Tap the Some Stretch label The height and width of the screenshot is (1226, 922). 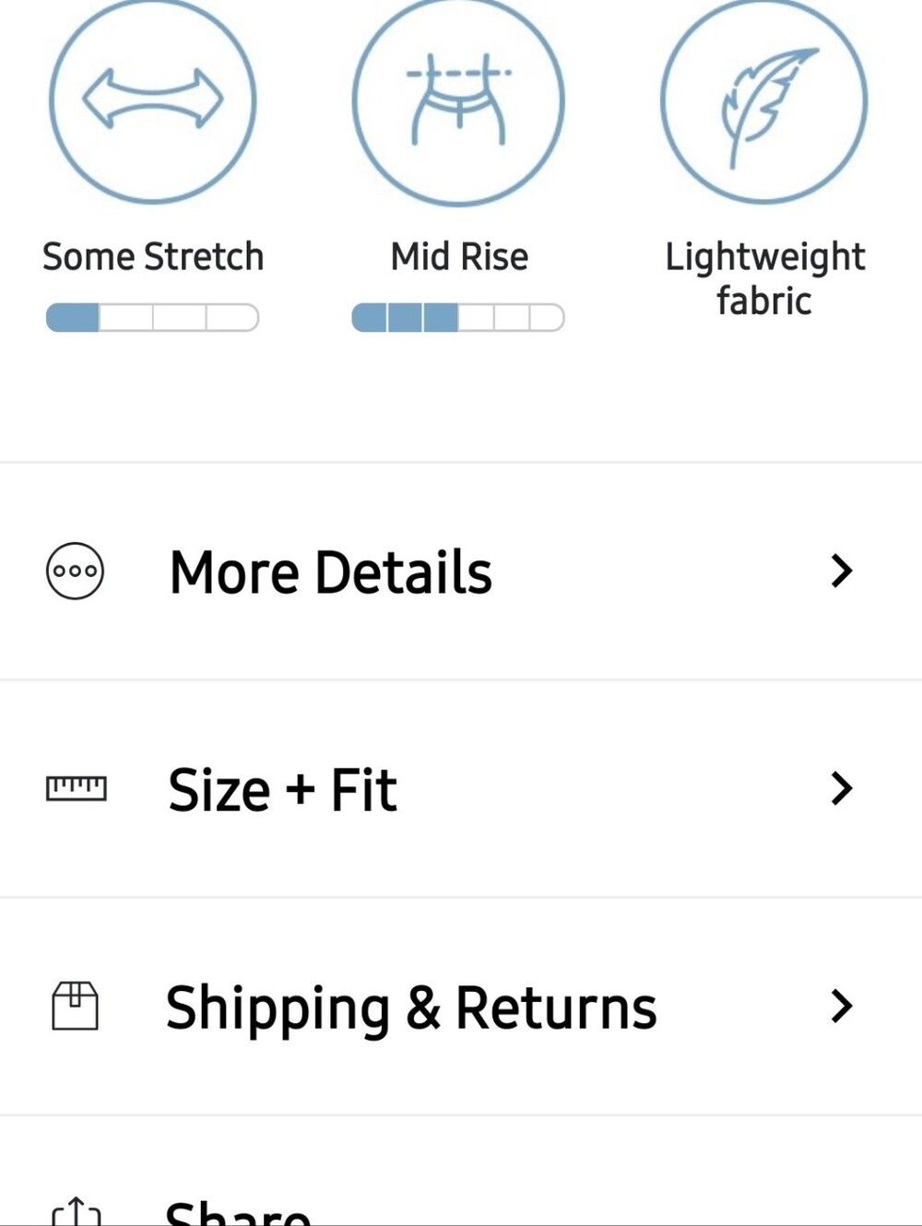[x=153, y=256]
